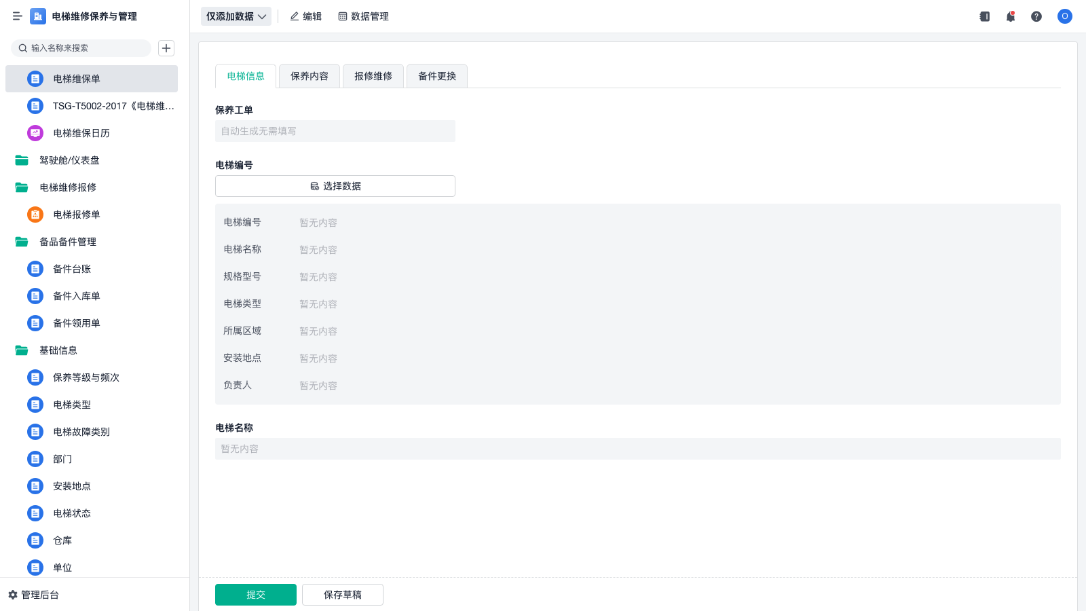Switch to the 报修维修 tab
The height and width of the screenshot is (611, 1086).
[373, 76]
